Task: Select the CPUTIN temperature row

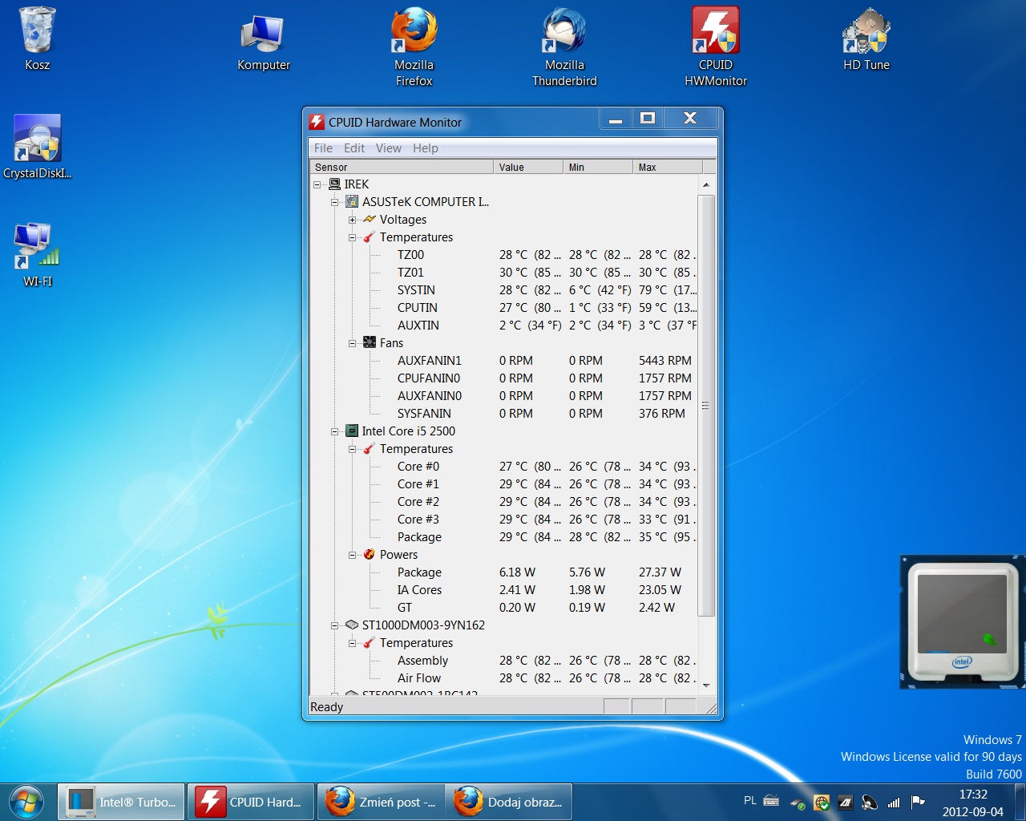Action: 418,308
